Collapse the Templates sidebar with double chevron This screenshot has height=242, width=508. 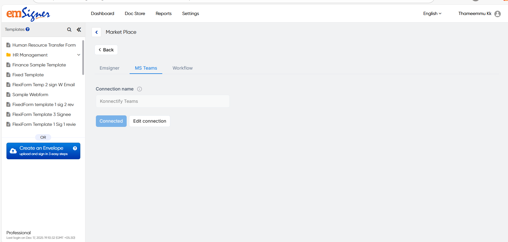(79, 30)
